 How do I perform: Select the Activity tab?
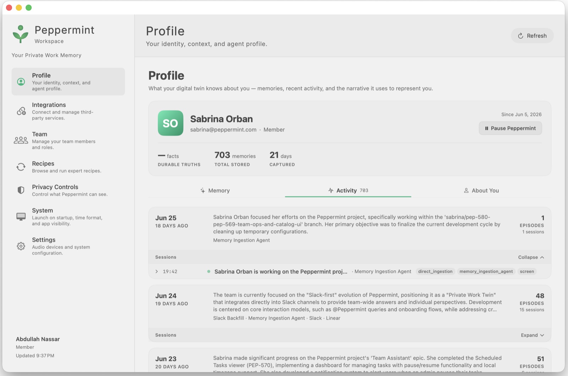[348, 190]
